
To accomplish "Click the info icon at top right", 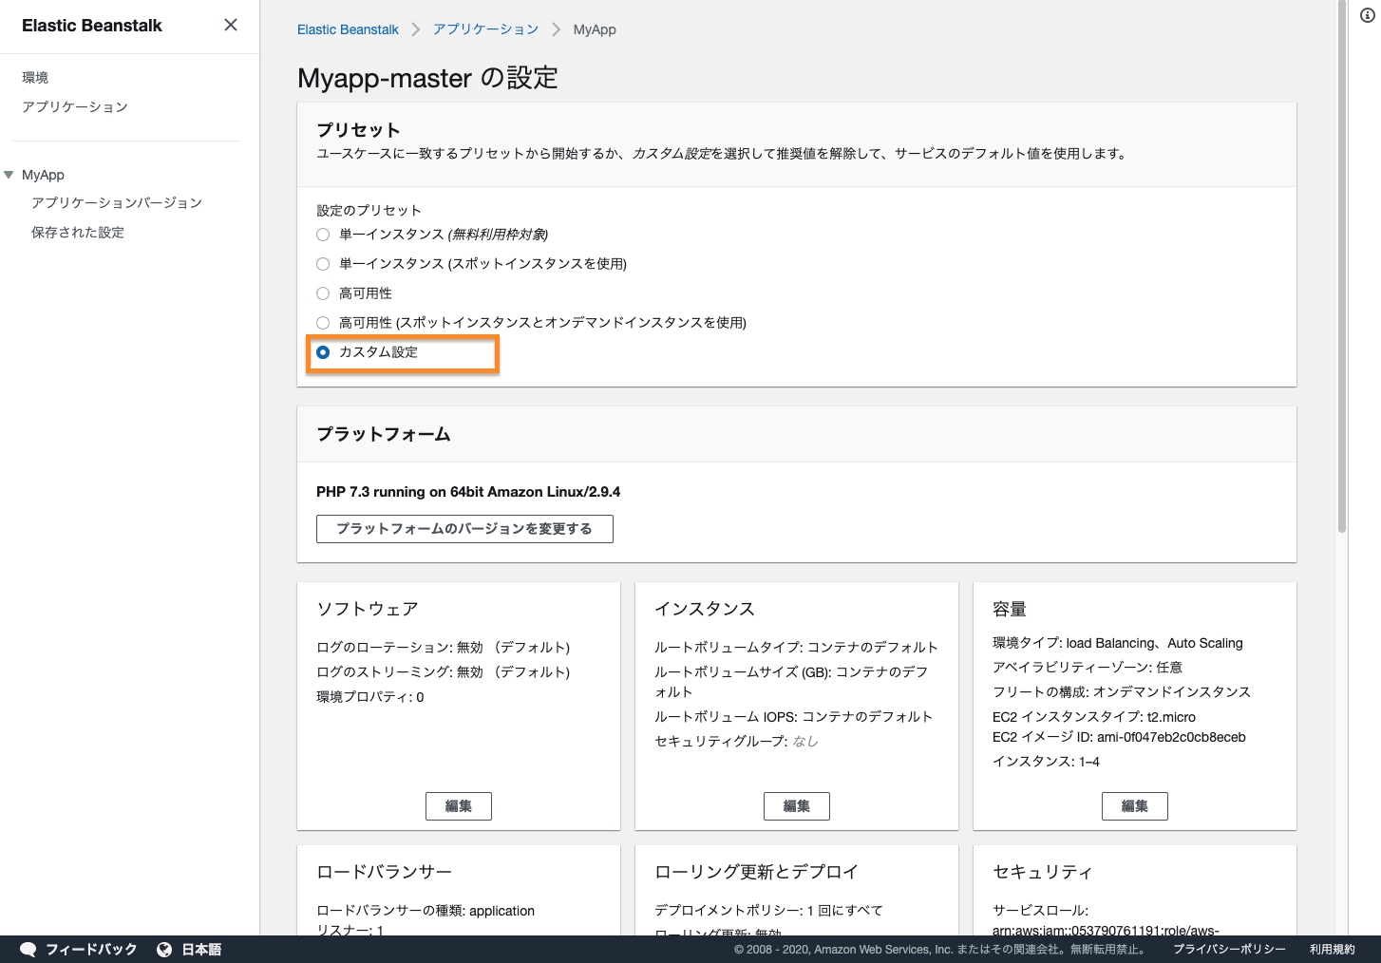I will 1368,15.
